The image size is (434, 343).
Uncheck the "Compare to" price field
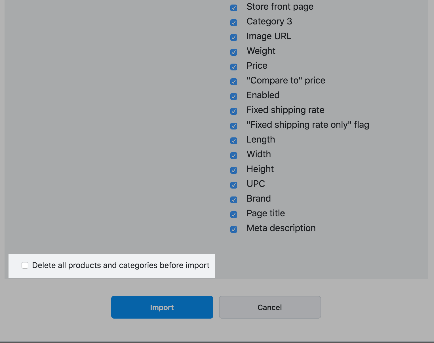pyautogui.click(x=233, y=82)
